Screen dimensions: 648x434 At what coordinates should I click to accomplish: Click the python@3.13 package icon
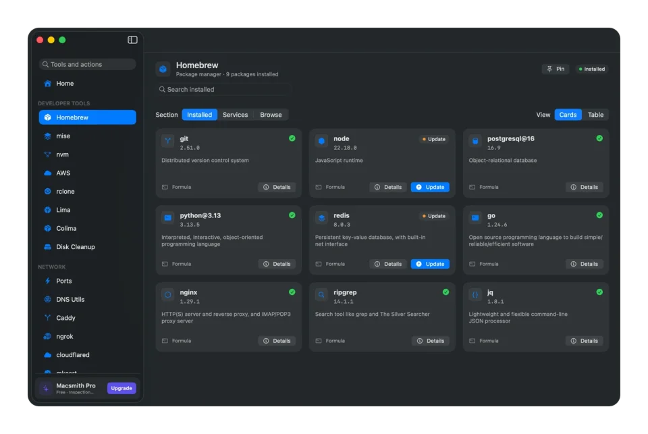pyautogui.click(x=168, y=218)
